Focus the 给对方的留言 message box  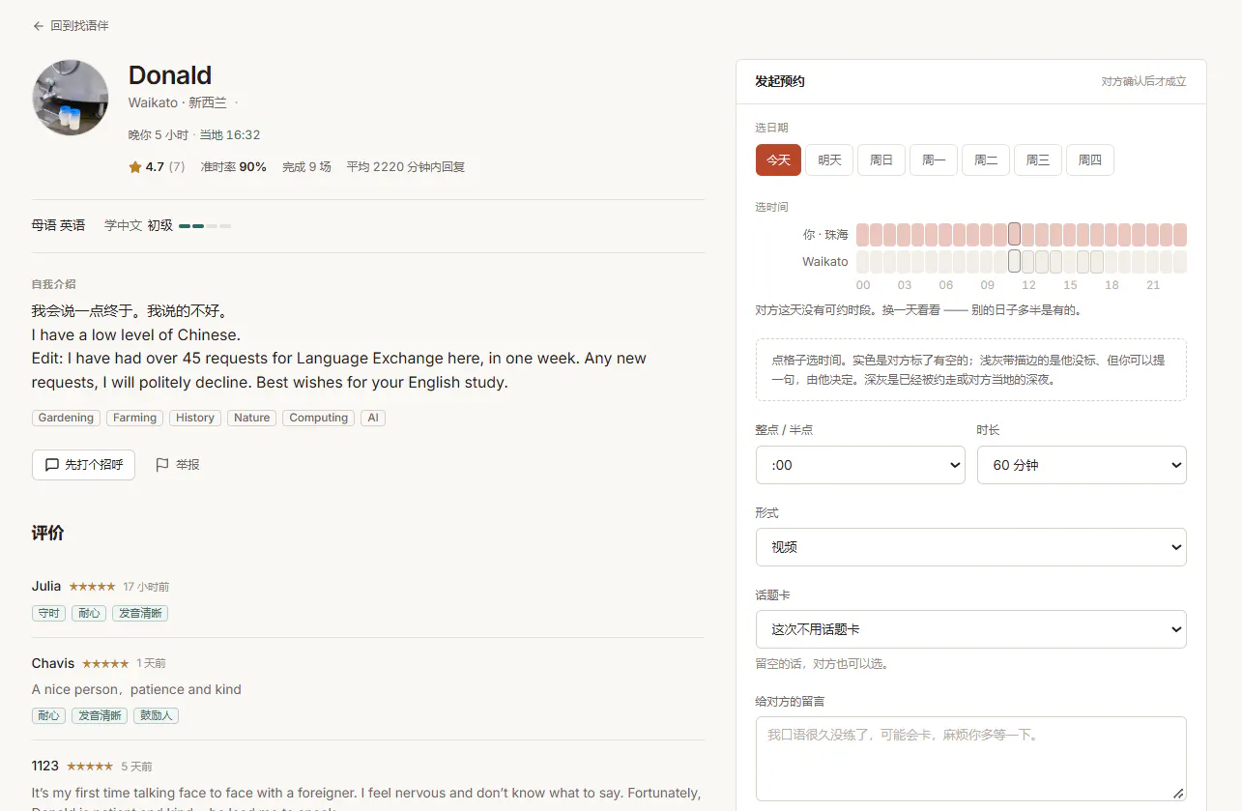971,759
